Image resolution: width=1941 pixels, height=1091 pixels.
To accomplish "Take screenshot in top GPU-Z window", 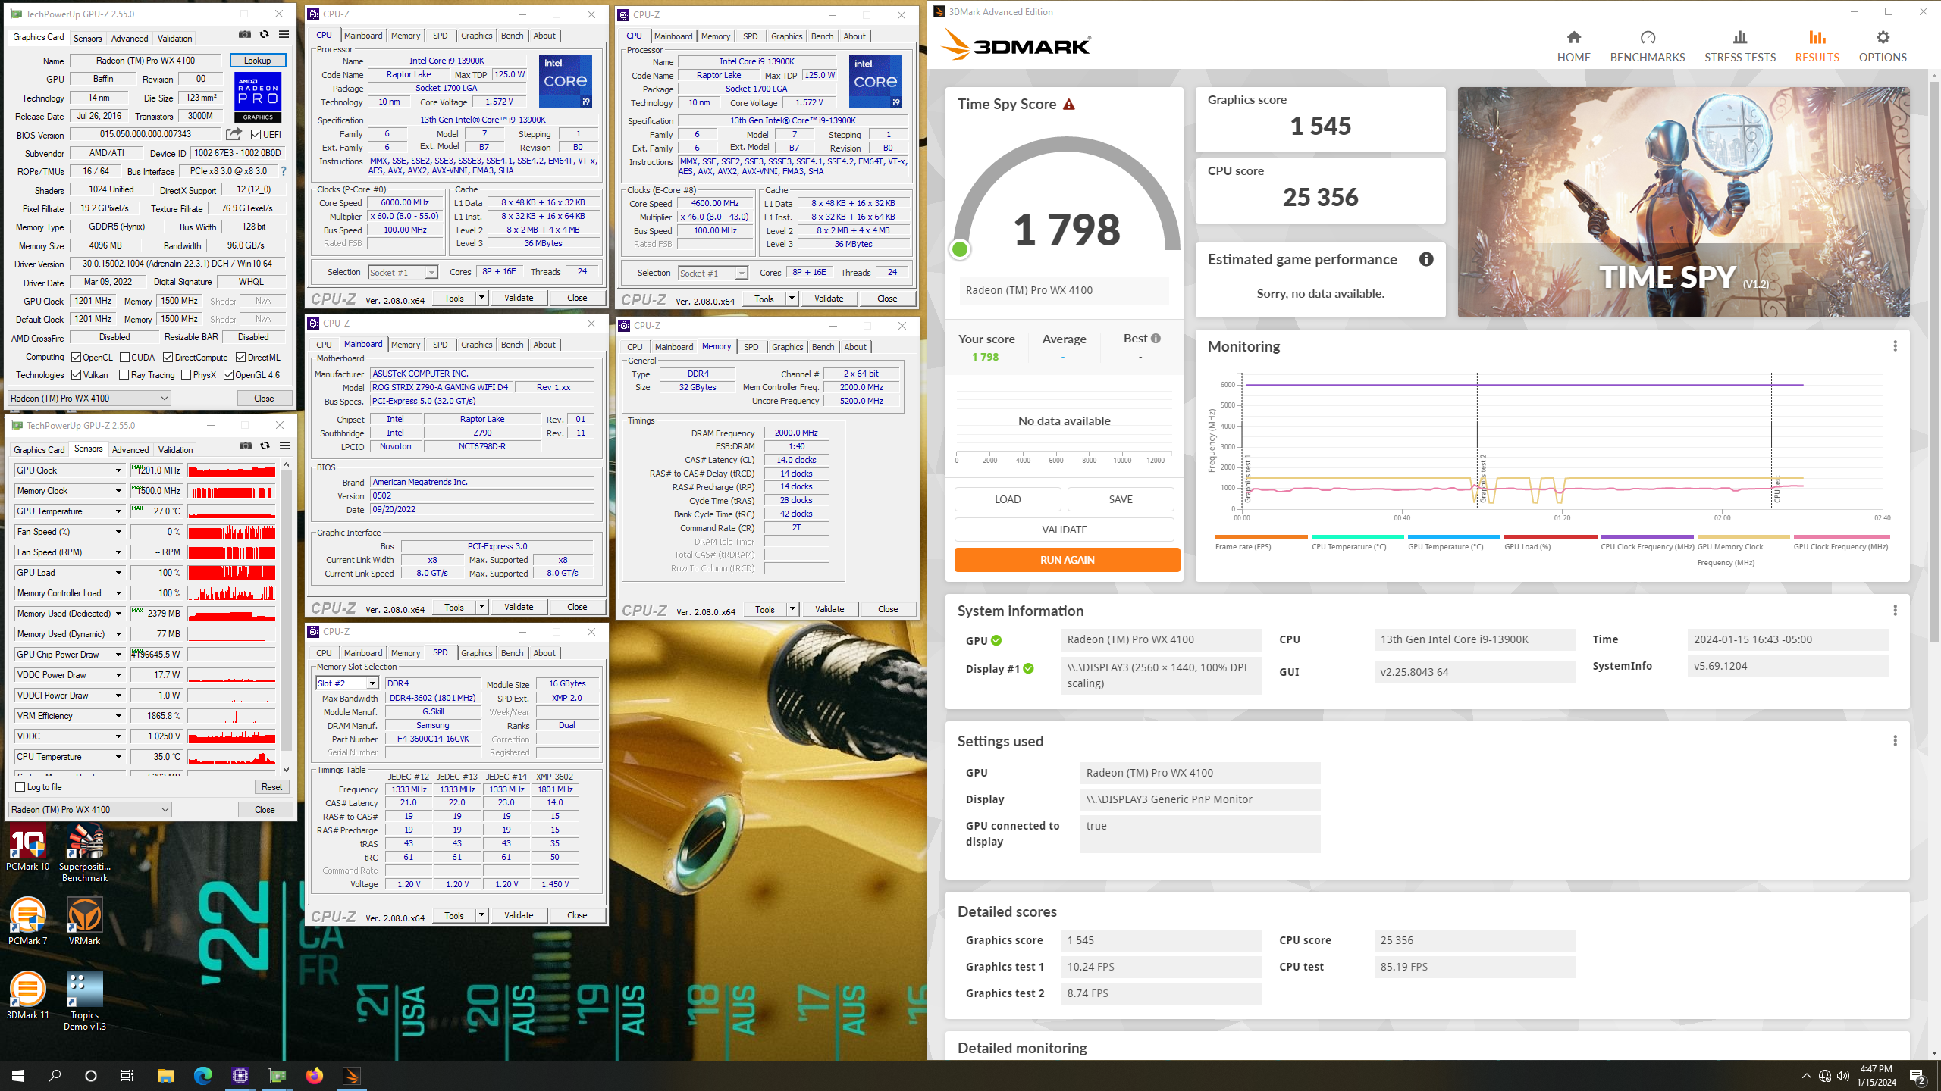I will pos(245,35).
